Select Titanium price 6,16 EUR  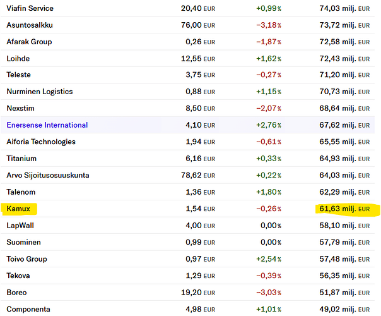(201, 159)
